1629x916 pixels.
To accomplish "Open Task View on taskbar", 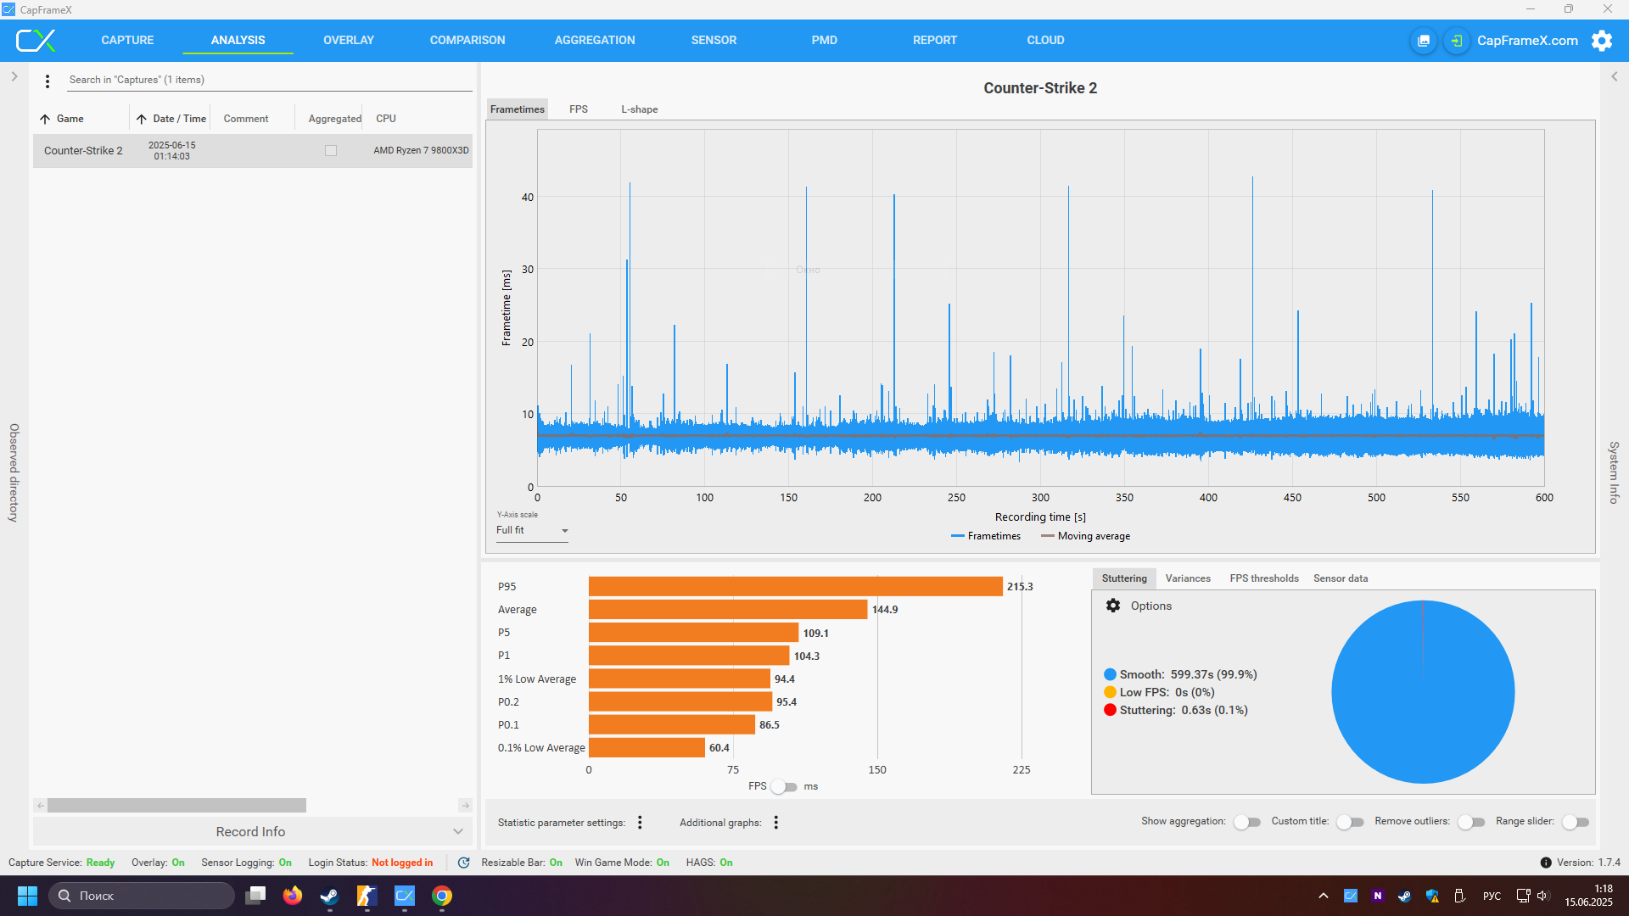I will click(255, 896).
